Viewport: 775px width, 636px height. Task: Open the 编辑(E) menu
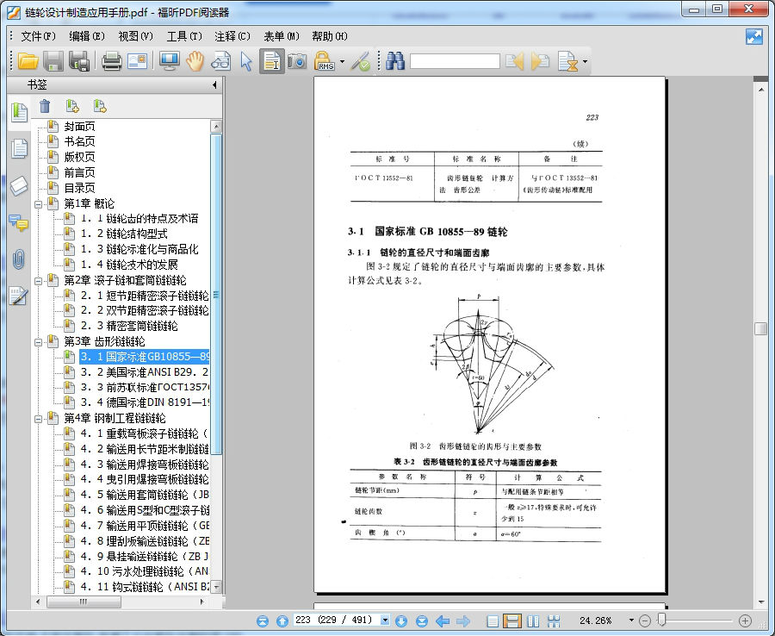coord(86,36)
